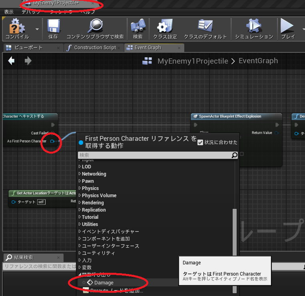Click the Find in Content Browser magnifier icon

(95, 26)
